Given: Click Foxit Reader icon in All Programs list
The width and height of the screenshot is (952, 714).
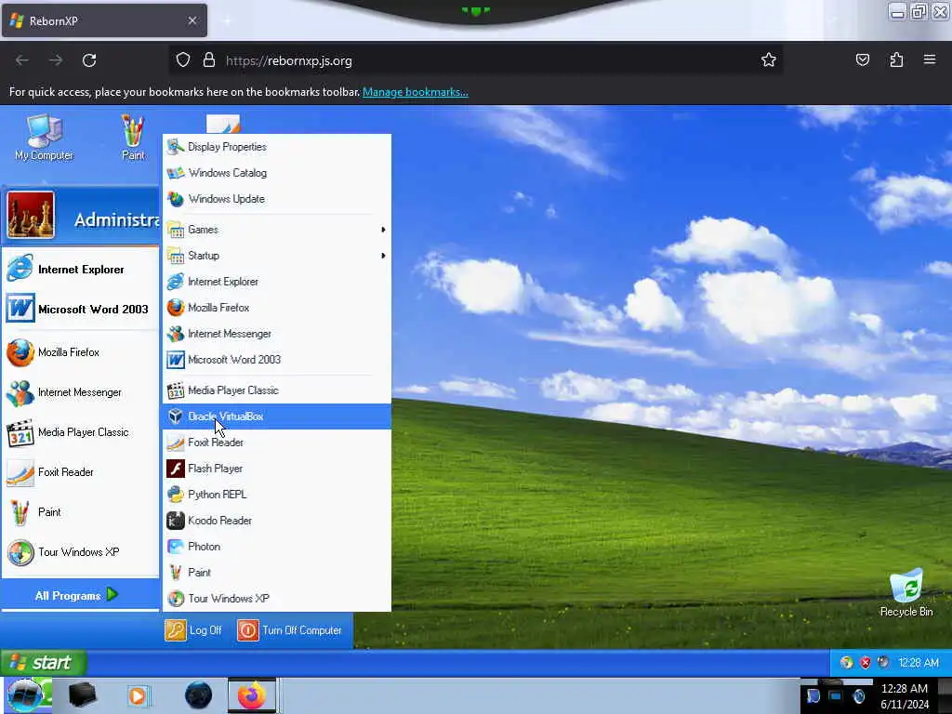Looking at the screenshot, I should point(176,443).
